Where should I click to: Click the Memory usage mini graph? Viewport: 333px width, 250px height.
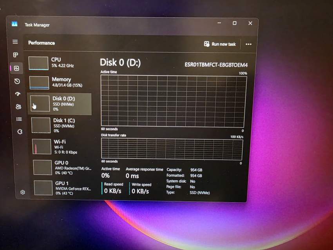coord(39,83)
